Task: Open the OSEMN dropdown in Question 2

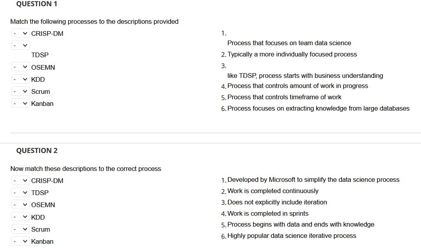Action: point(20,204)
